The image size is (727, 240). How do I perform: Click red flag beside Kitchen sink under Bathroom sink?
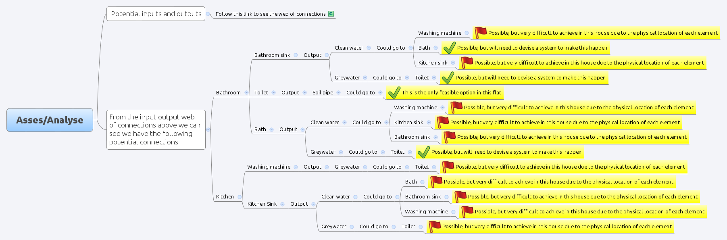tap(466, 63)
